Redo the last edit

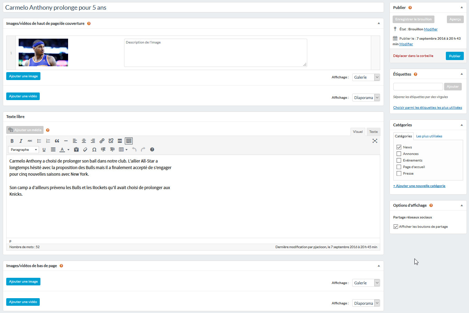click(x=143, y=149)
